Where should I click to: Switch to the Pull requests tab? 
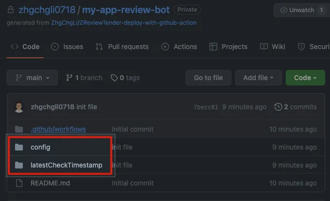(122, 47)
